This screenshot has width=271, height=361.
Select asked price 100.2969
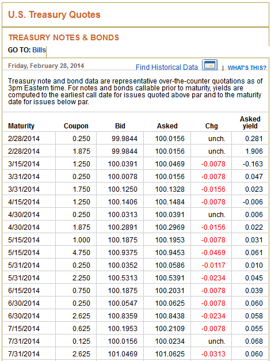pos(170,227)
